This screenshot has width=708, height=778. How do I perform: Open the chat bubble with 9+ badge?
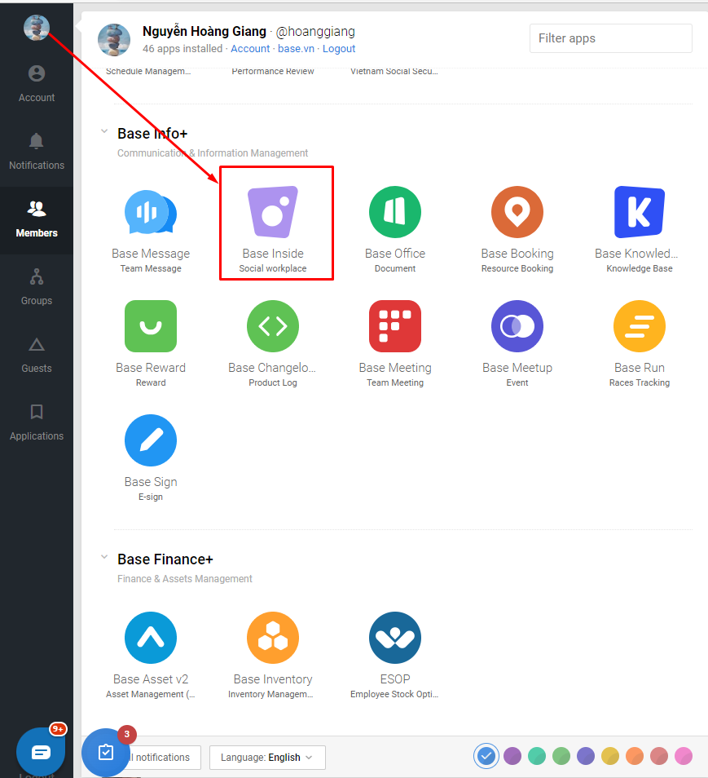(41, 752)
